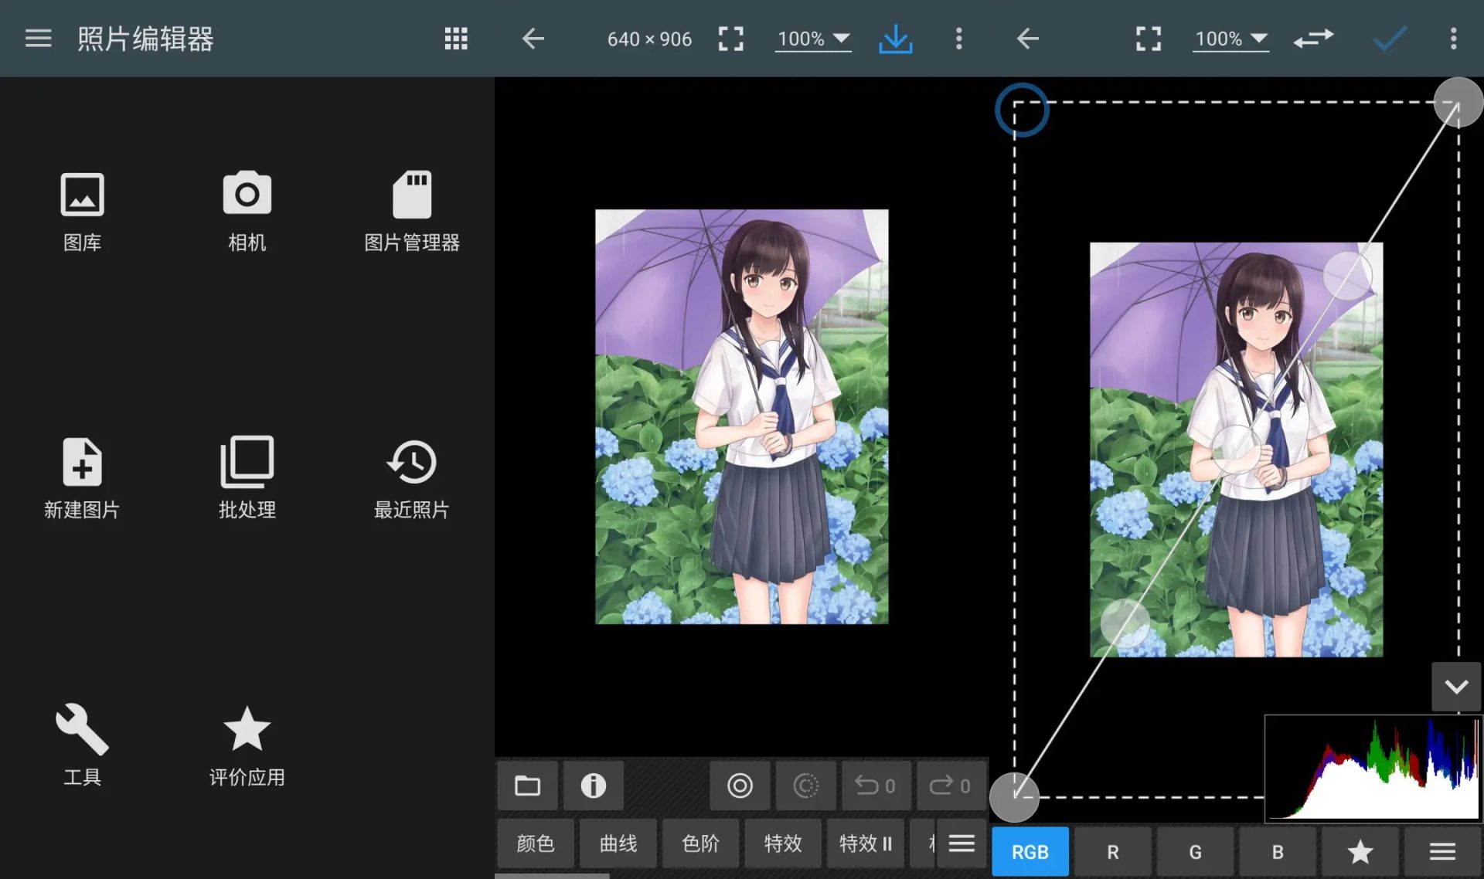The image size is (1484, 879).
Task: Open the 图库 gallery icon
Action: point(82,211)
